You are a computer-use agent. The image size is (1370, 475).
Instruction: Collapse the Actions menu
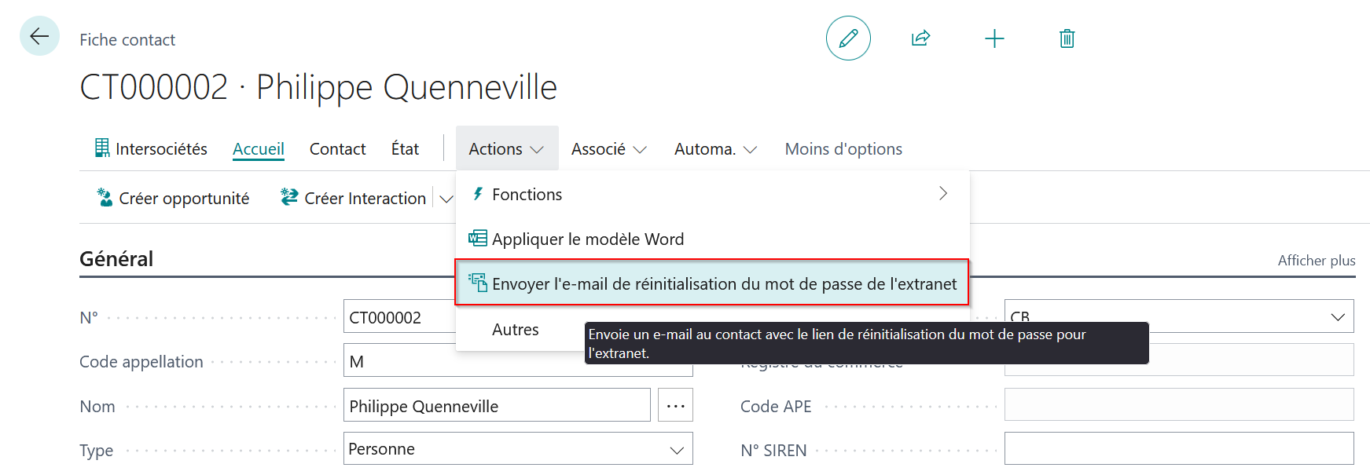507,148
